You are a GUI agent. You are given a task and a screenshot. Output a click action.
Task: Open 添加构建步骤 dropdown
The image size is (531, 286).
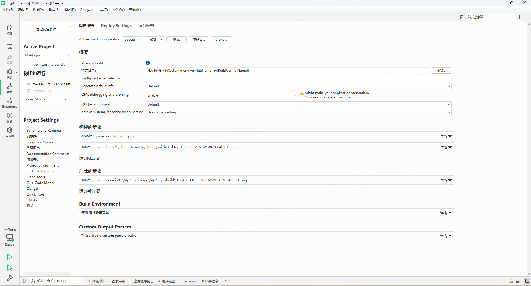click(x=92, y=158)
